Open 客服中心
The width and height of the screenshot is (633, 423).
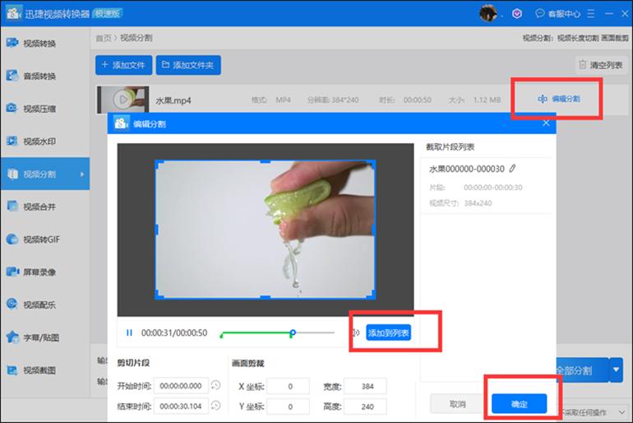coord(557,14)
